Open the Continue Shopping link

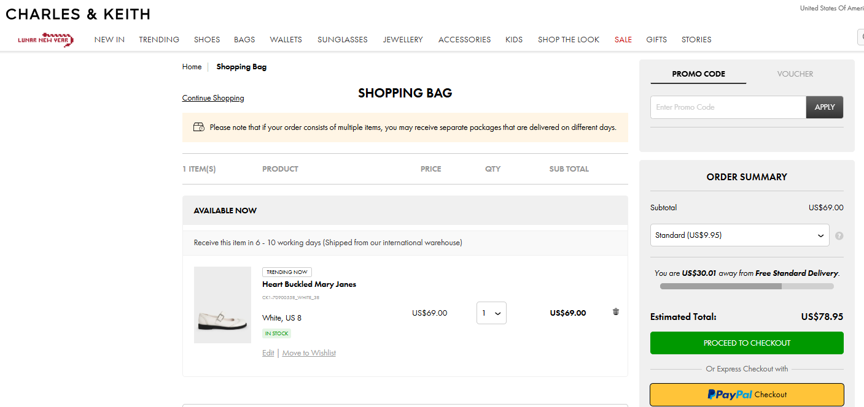[x=213, y=97]
